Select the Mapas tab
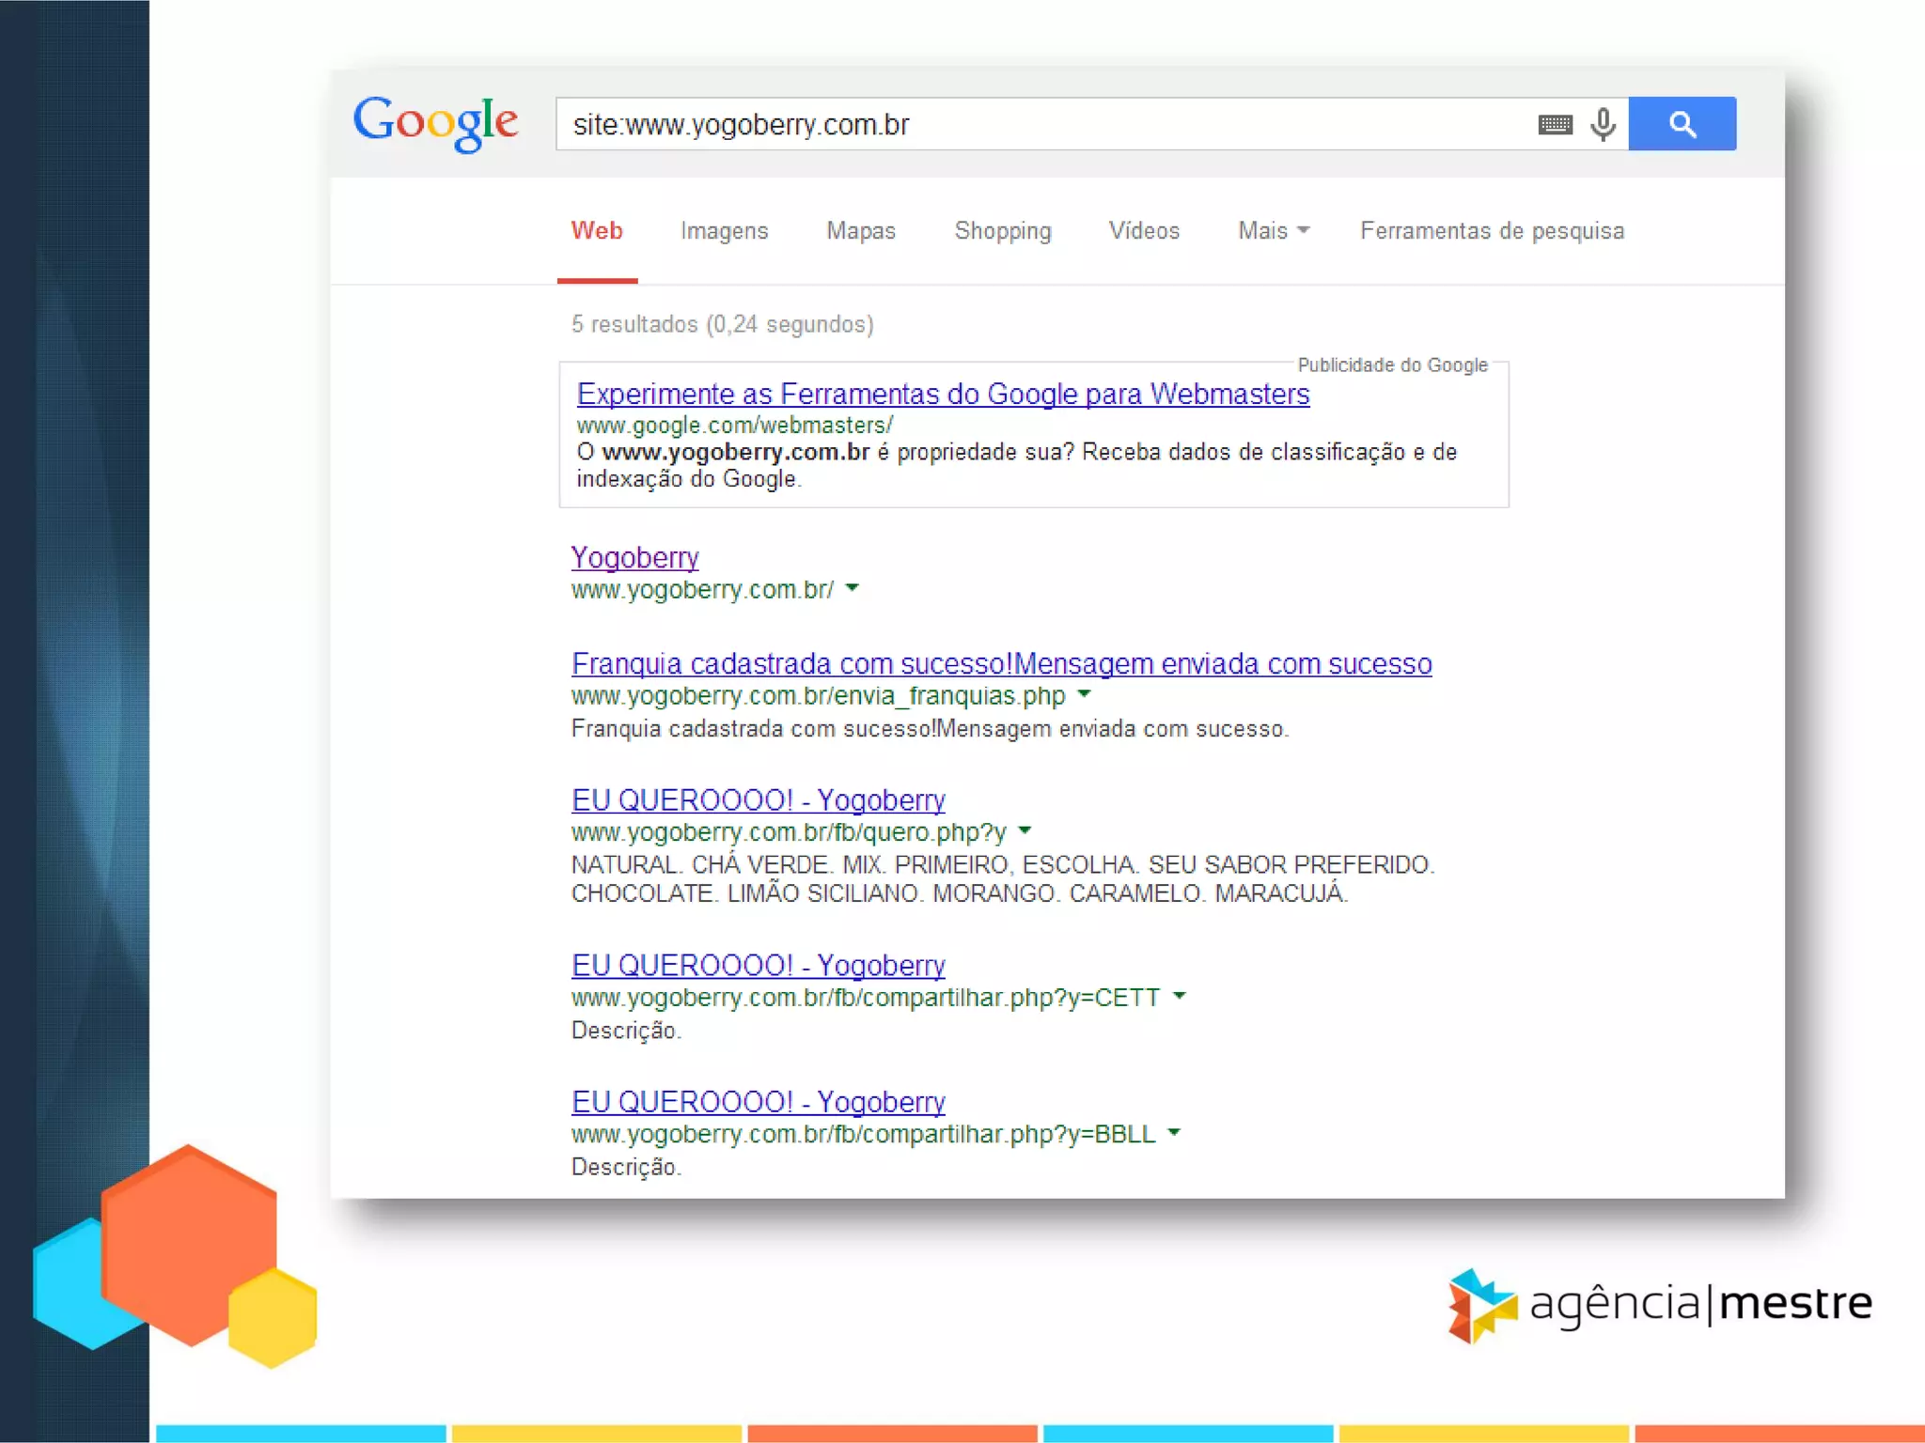The width and height of the screenshot is (1925, 1443). (860, 231)
